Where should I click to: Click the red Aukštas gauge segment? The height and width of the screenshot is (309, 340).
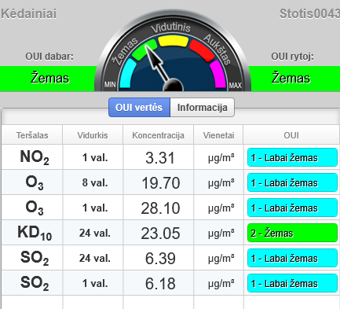202,50
